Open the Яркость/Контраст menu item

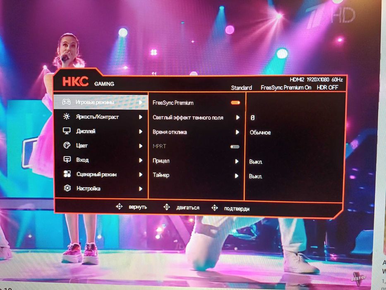tap(101, 117)
